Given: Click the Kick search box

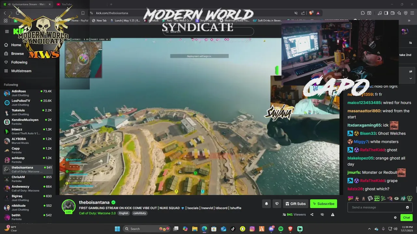Looking at the screenshot, I should 208,32.
